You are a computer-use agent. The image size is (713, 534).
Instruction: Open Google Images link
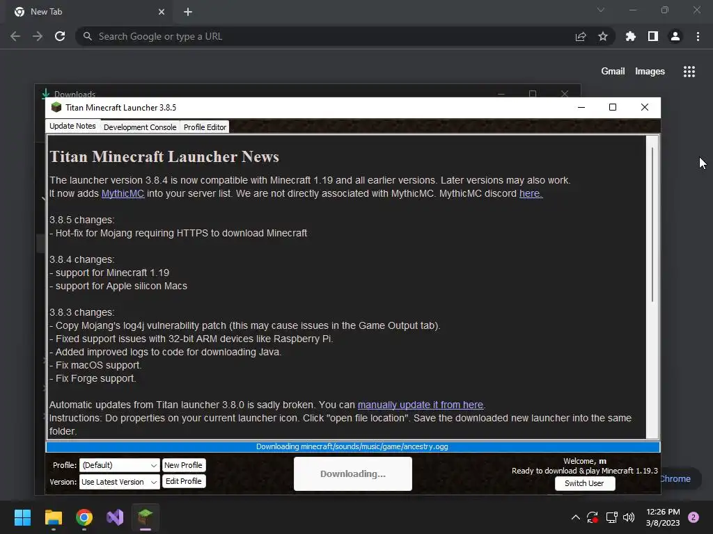pos(650,72)
